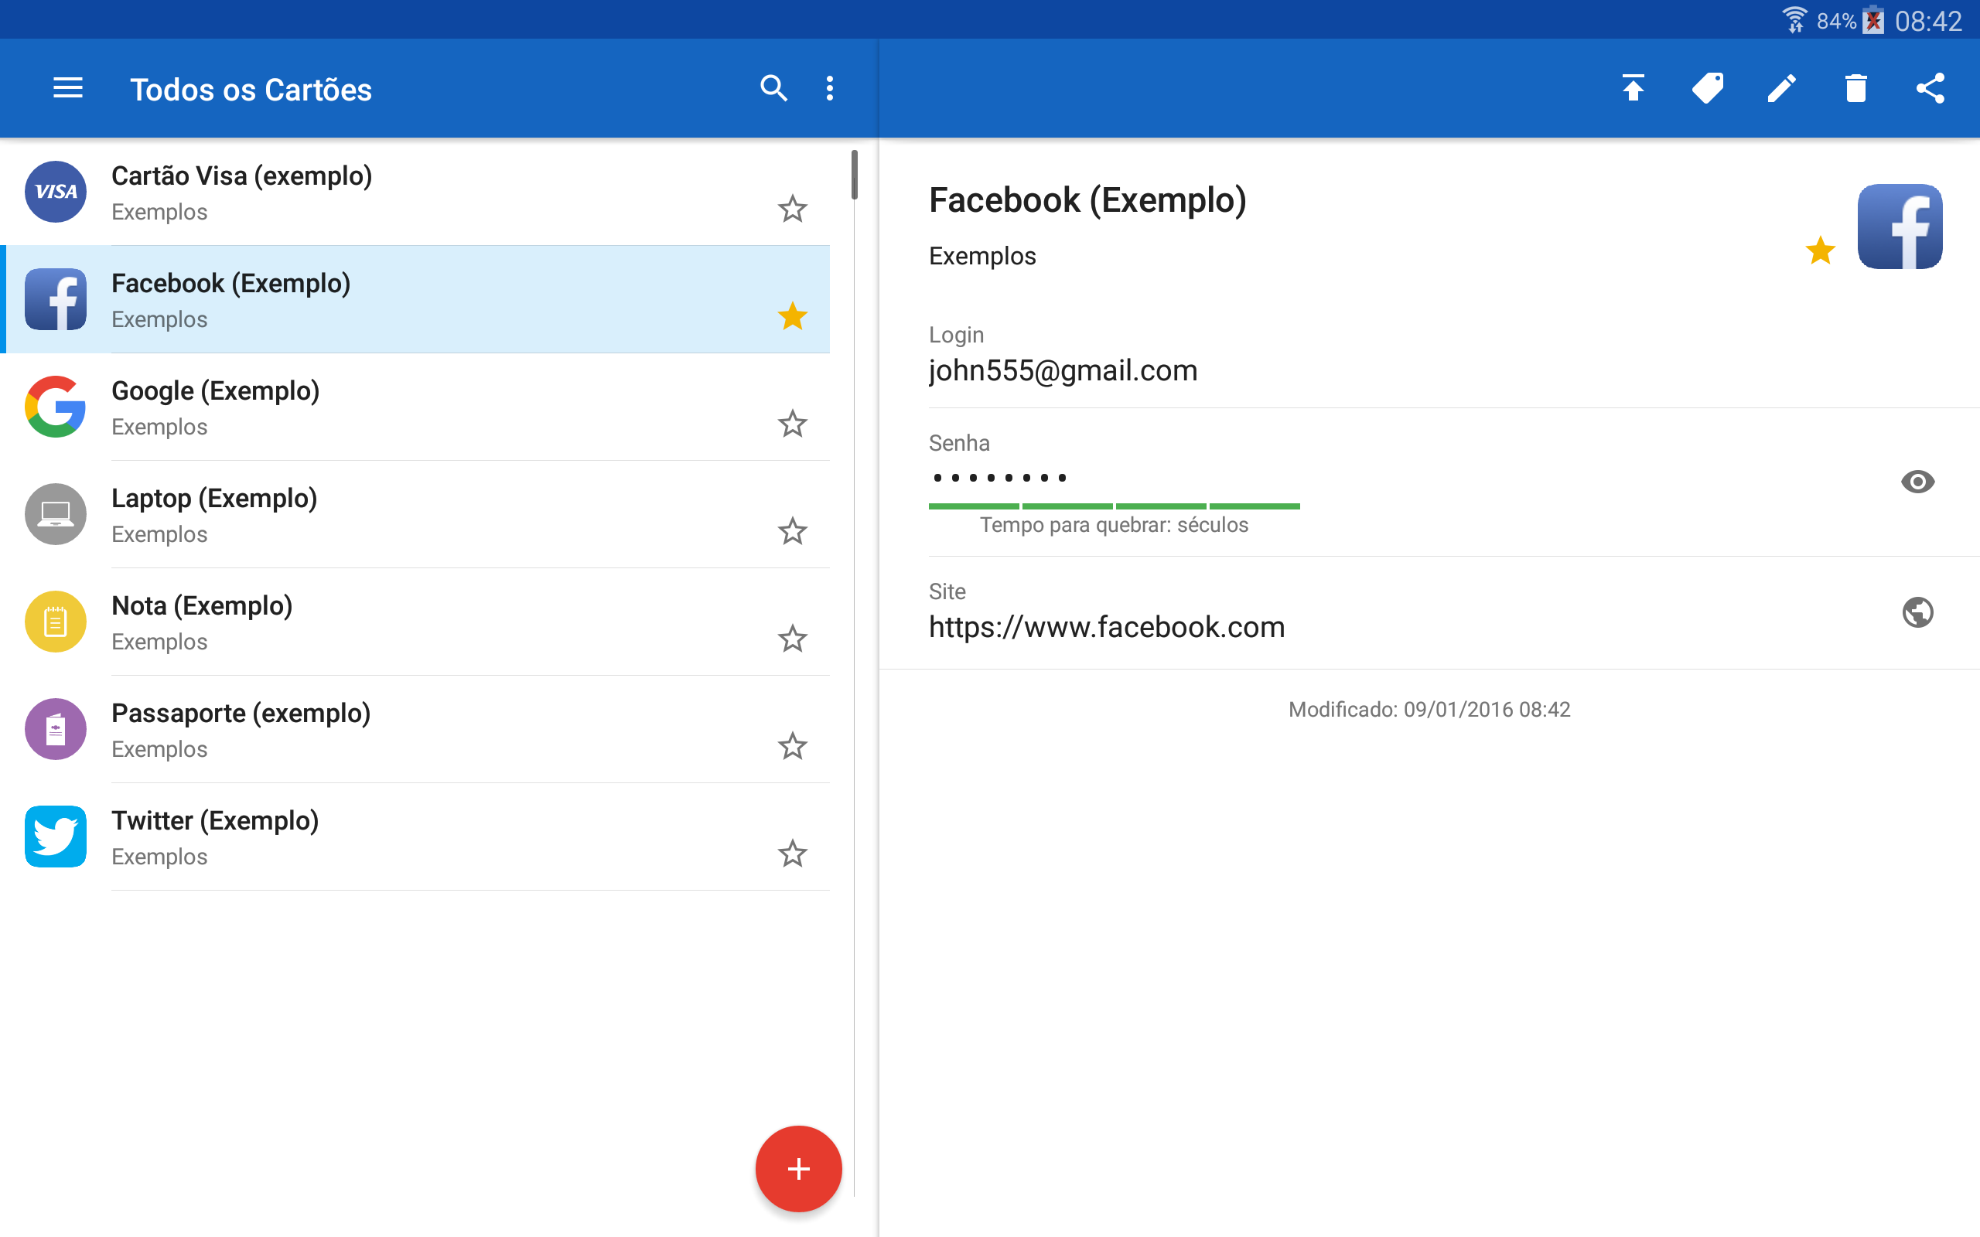Share the card using share icon
Image resolution: width=1980 pixels, height=1237 pixels.
pyautogui.click(x=1930, y=87)
